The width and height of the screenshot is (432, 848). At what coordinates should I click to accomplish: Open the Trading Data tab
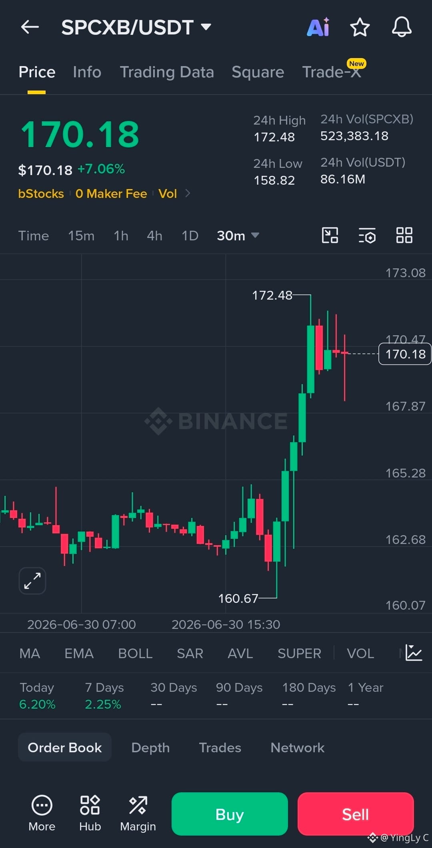[x=167, y=72]
